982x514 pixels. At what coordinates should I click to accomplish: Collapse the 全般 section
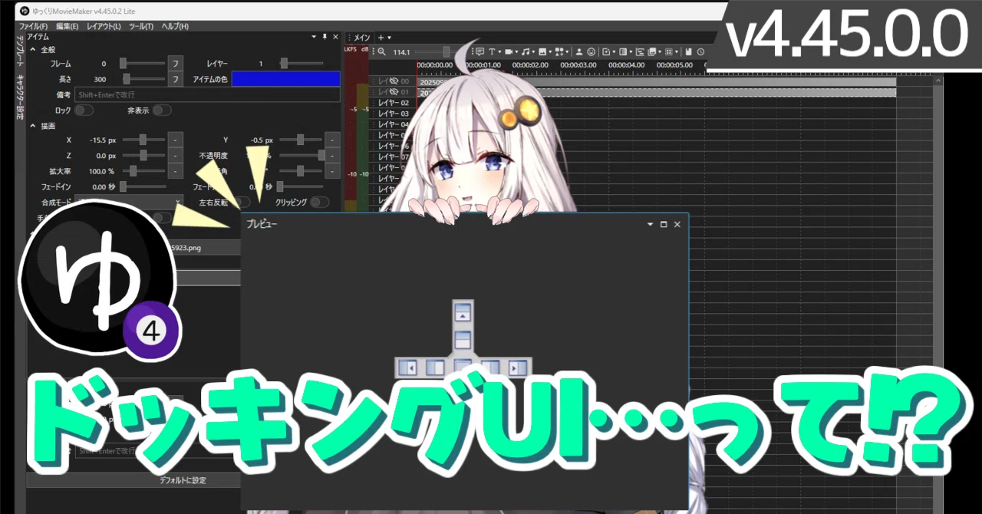point(33,49)
